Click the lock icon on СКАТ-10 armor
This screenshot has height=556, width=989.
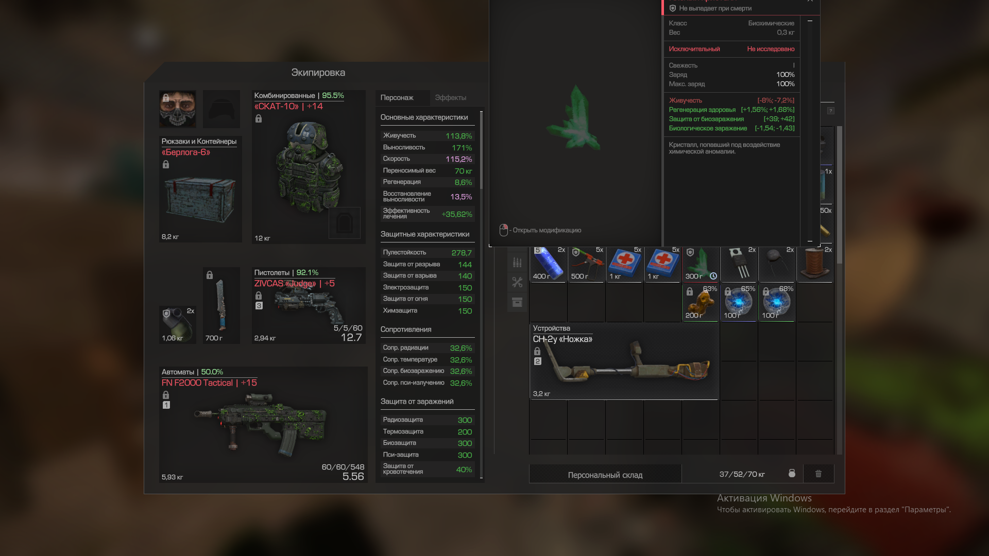pyautogui.click(x=259, y=118)
